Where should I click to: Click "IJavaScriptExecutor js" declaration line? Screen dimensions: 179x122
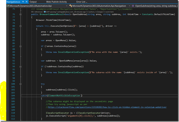[x=78, y=113]
